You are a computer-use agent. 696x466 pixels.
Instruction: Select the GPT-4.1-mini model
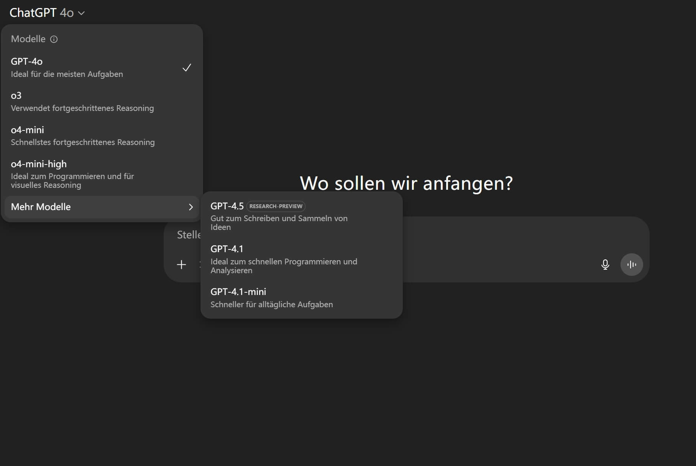coord(301,298)
